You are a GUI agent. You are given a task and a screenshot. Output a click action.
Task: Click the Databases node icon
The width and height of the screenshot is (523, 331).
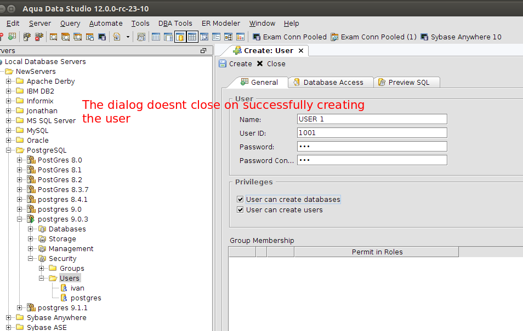point(42,229)
